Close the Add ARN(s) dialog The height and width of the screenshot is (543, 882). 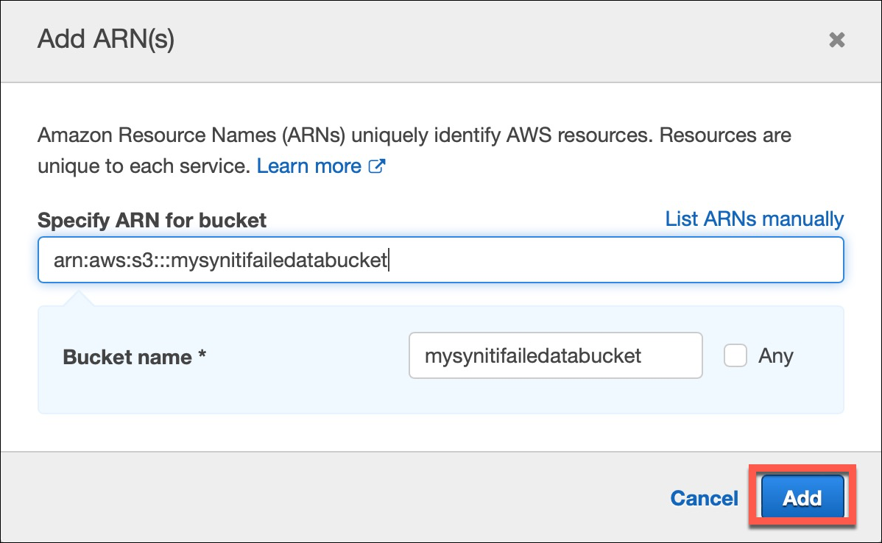[836, 39]
